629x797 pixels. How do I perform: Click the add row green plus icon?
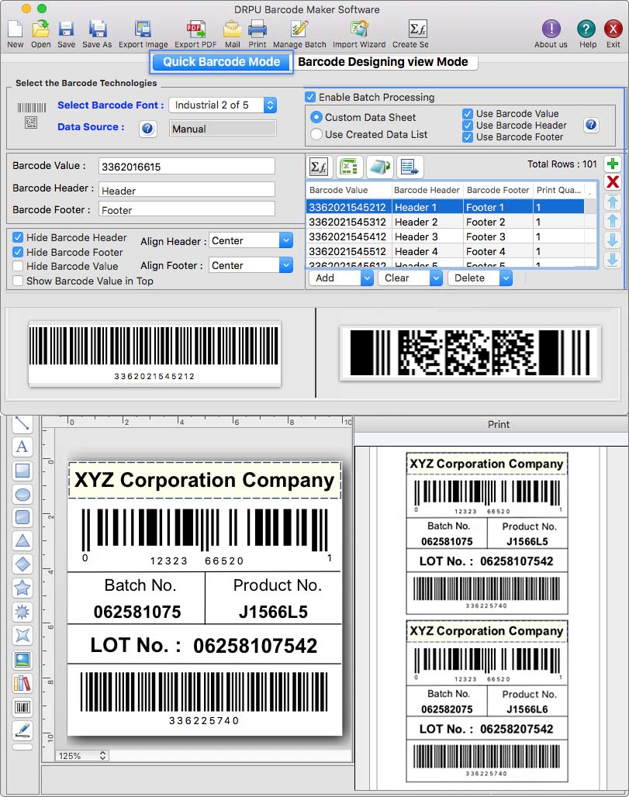click(613, 164)
